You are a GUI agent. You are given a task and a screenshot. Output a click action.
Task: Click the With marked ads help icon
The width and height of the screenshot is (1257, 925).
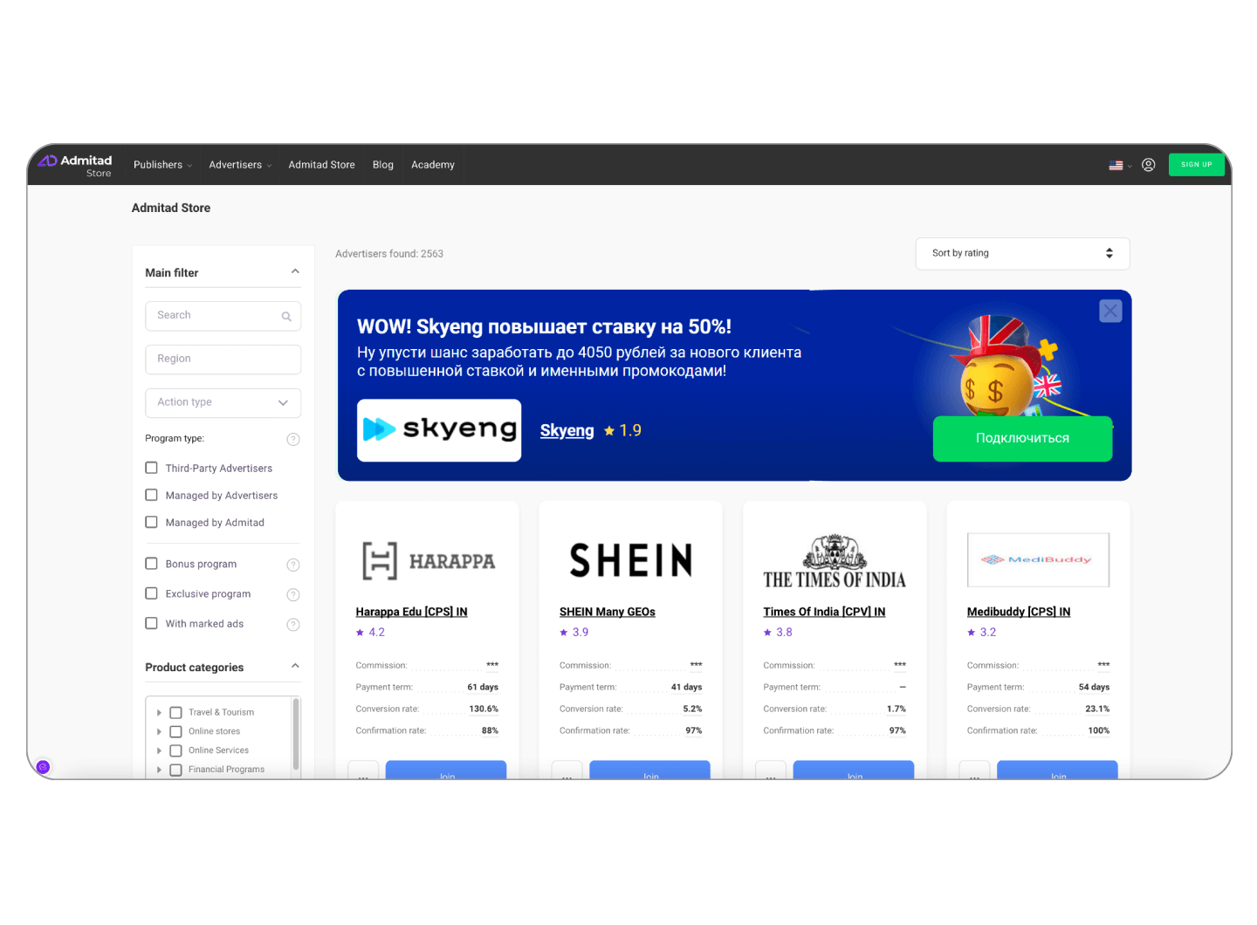(x=293, y=625)
